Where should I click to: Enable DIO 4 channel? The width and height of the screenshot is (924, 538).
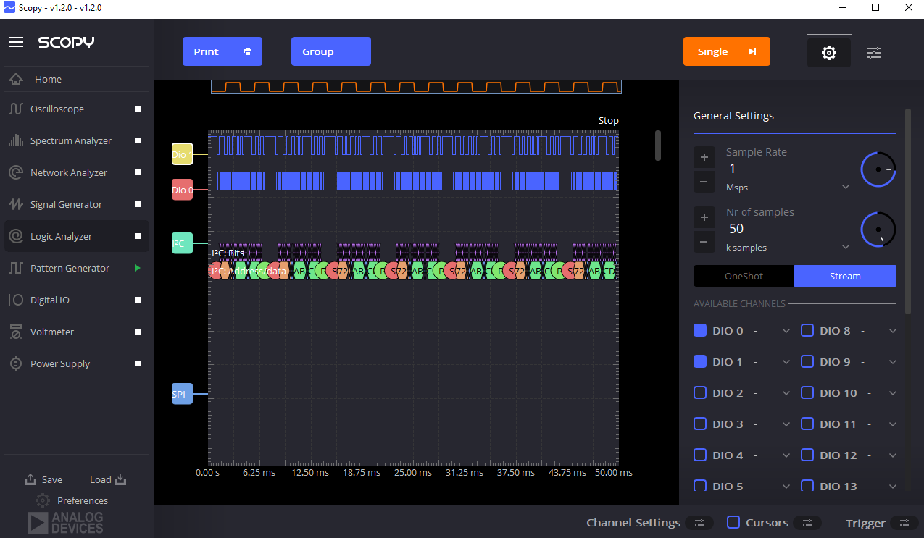click(700, 455)
